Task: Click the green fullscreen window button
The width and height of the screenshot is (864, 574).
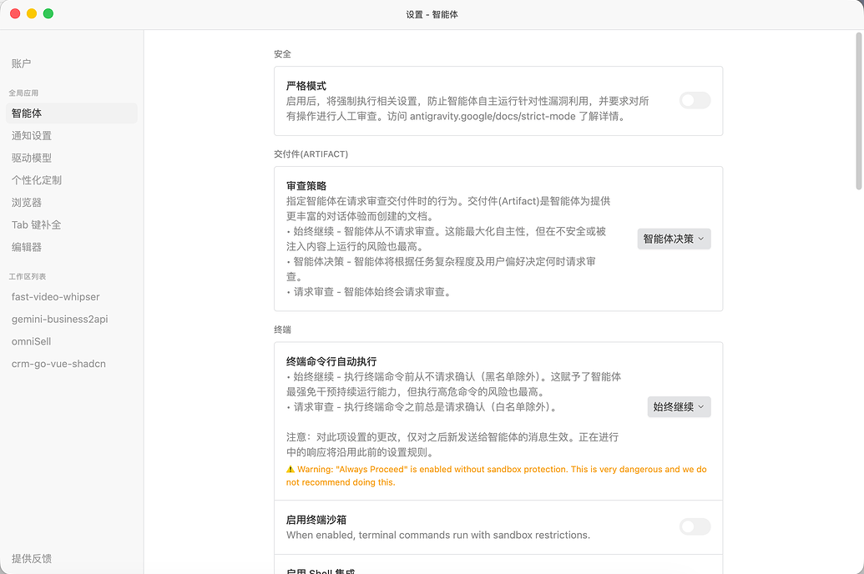Action: [x=48, y=14]
